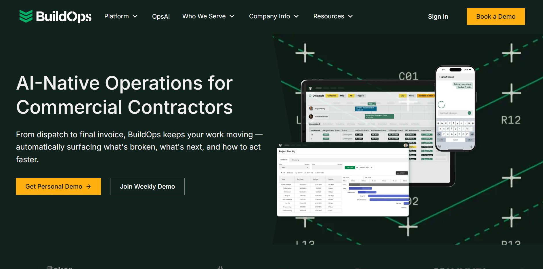Click the clock icon beside Dispatch

(310, 96)
